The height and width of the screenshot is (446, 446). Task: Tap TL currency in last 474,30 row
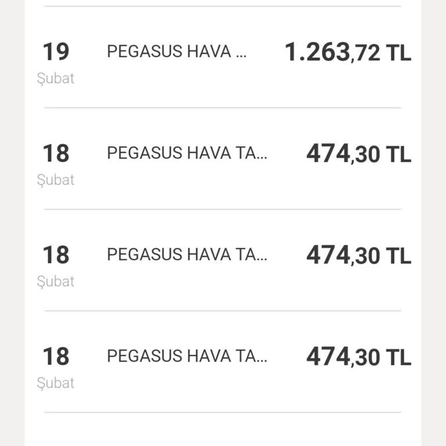(x=399, y=358)
